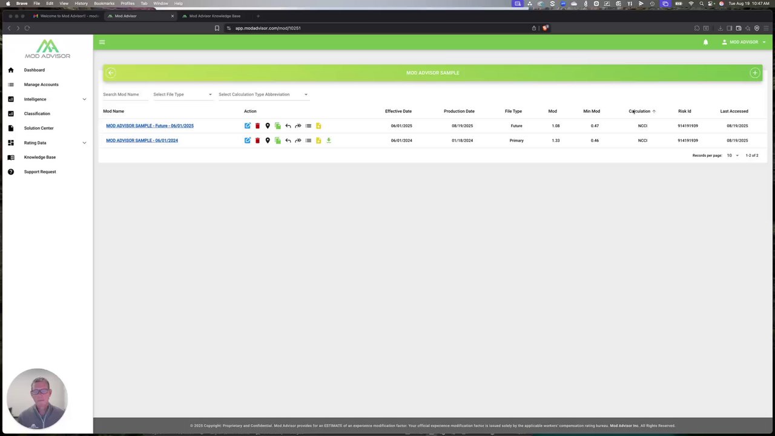Screen dimensions: 775x436
Task: Open the MOD ADVISOR user account dropdown
Action: coord(744,42)
